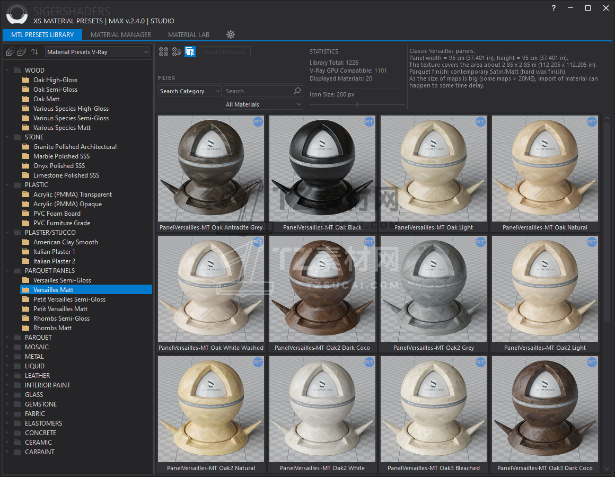Click the spheres-with-list view icon

(x=177, y=52)
